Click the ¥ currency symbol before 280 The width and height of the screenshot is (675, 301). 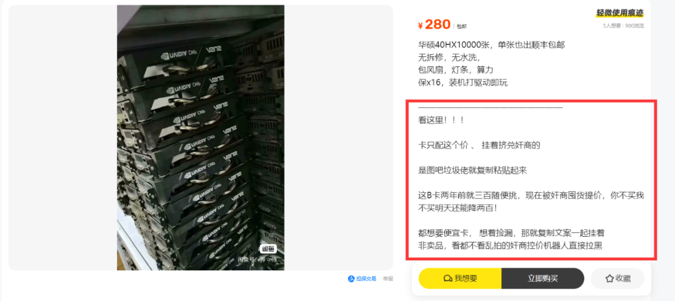[420, 26]
